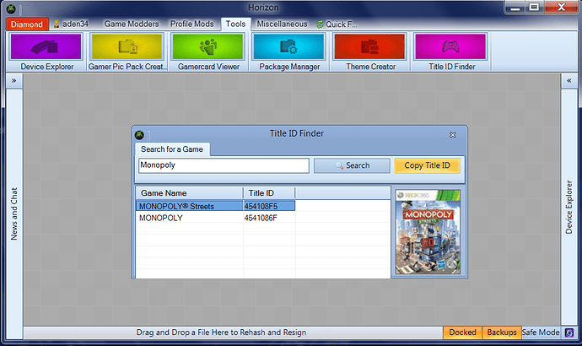The width and height of the screenshot is (582, 346).
Task: Click the Title ID Finder ribbon icon
Action: pos(450,51)
